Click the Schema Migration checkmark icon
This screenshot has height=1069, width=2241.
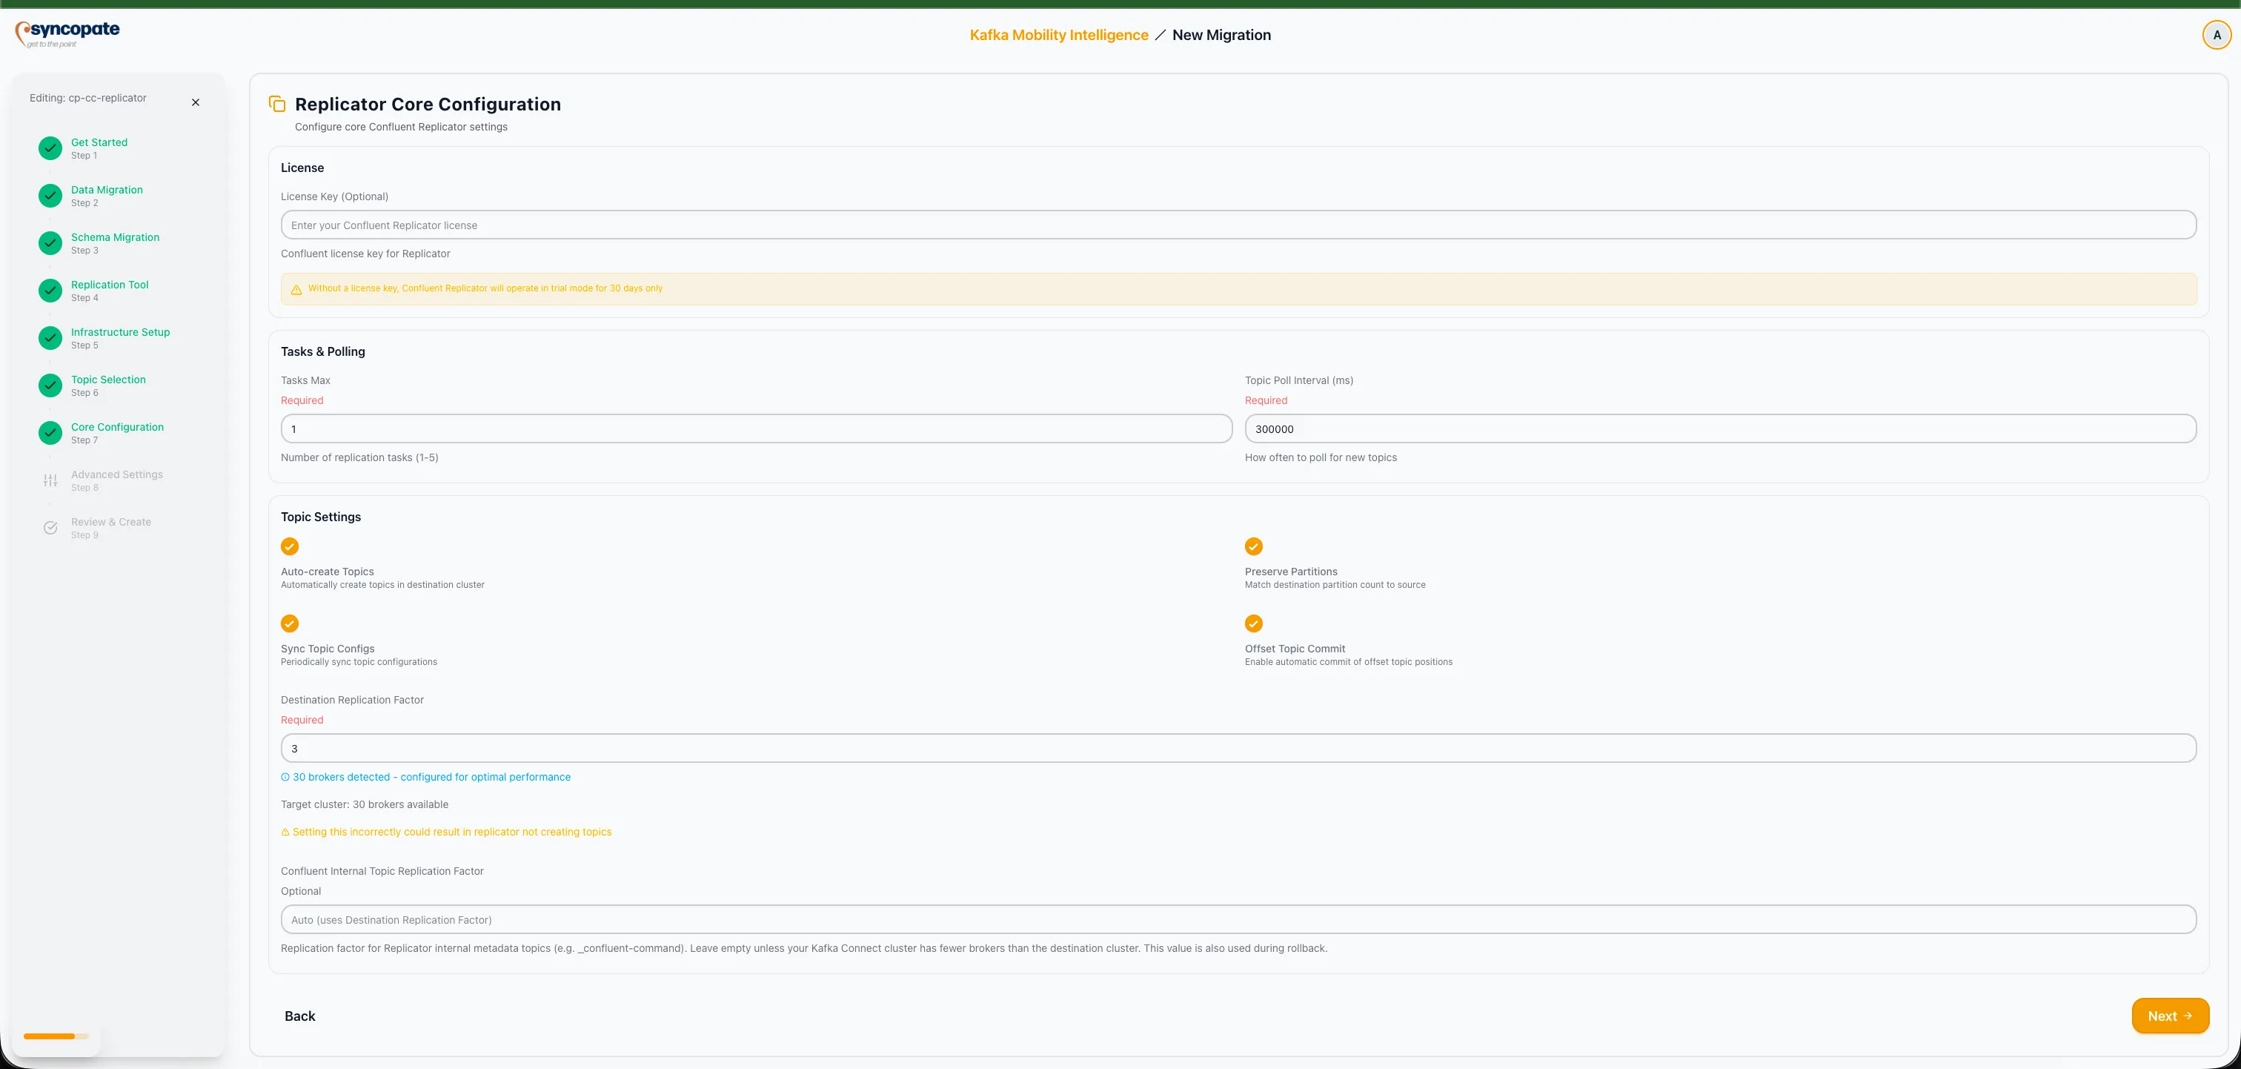point(49,243)
